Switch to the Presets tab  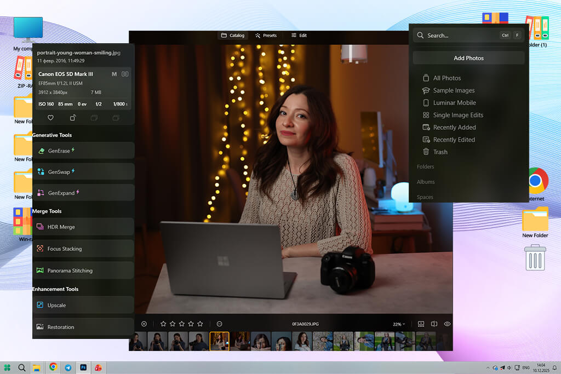click(266, 36)
